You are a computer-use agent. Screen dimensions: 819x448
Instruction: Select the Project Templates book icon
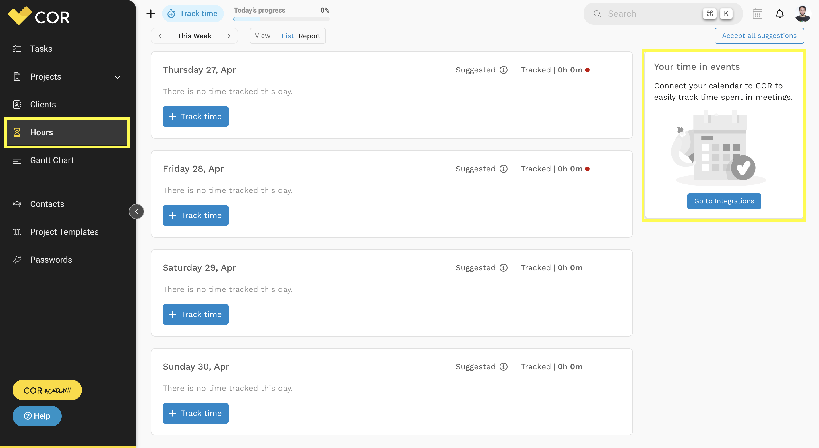pyautogui.click(x=17, y=232)
